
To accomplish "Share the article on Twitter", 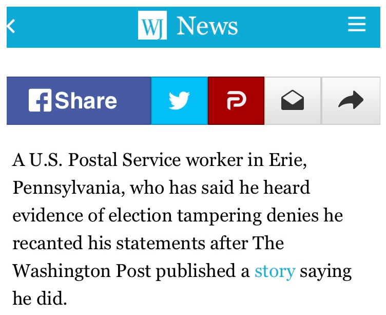I will coord(179,101).
